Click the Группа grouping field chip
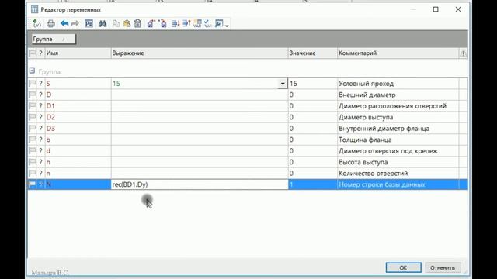Image resolution: width=497 pixels, height=279 pixels. [54, 40]
